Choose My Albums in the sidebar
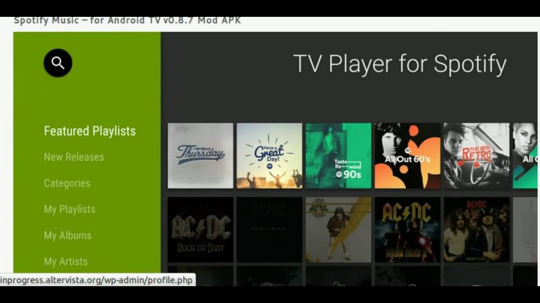This screenshot has width=540, height=303. [x=68, y=235]
